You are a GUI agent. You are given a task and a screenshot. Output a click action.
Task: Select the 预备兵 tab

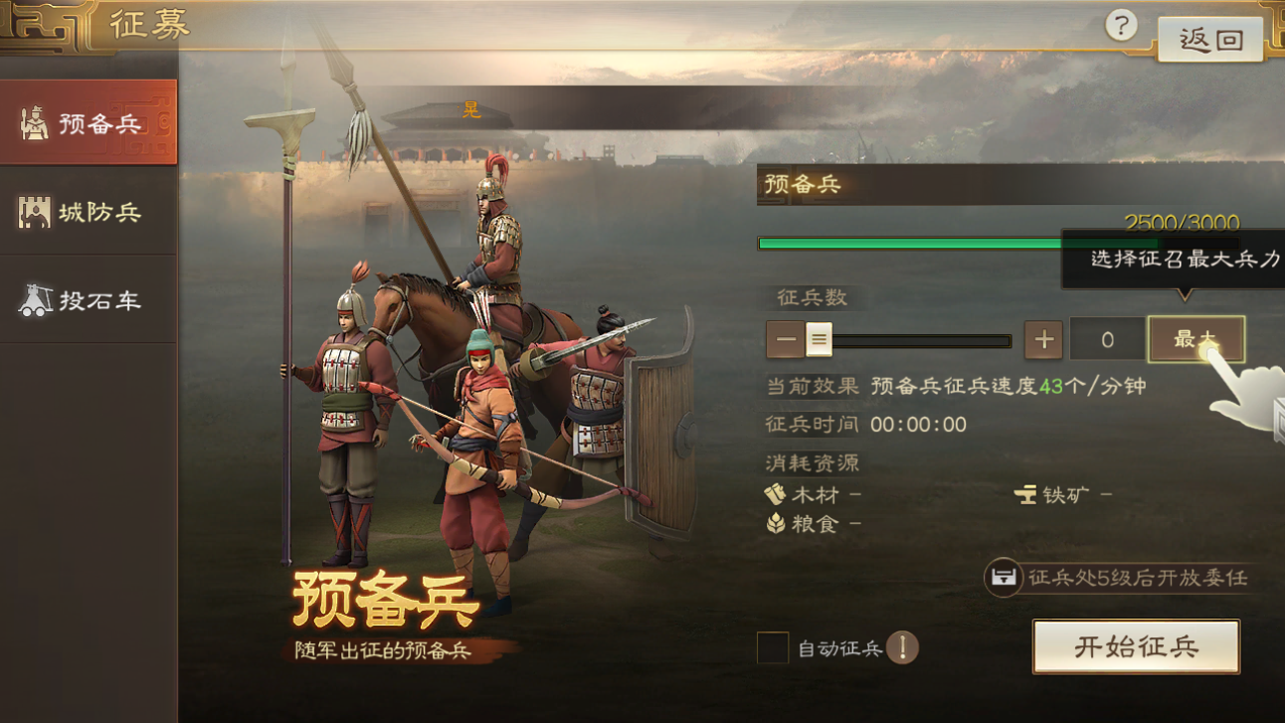pos(89,122)
